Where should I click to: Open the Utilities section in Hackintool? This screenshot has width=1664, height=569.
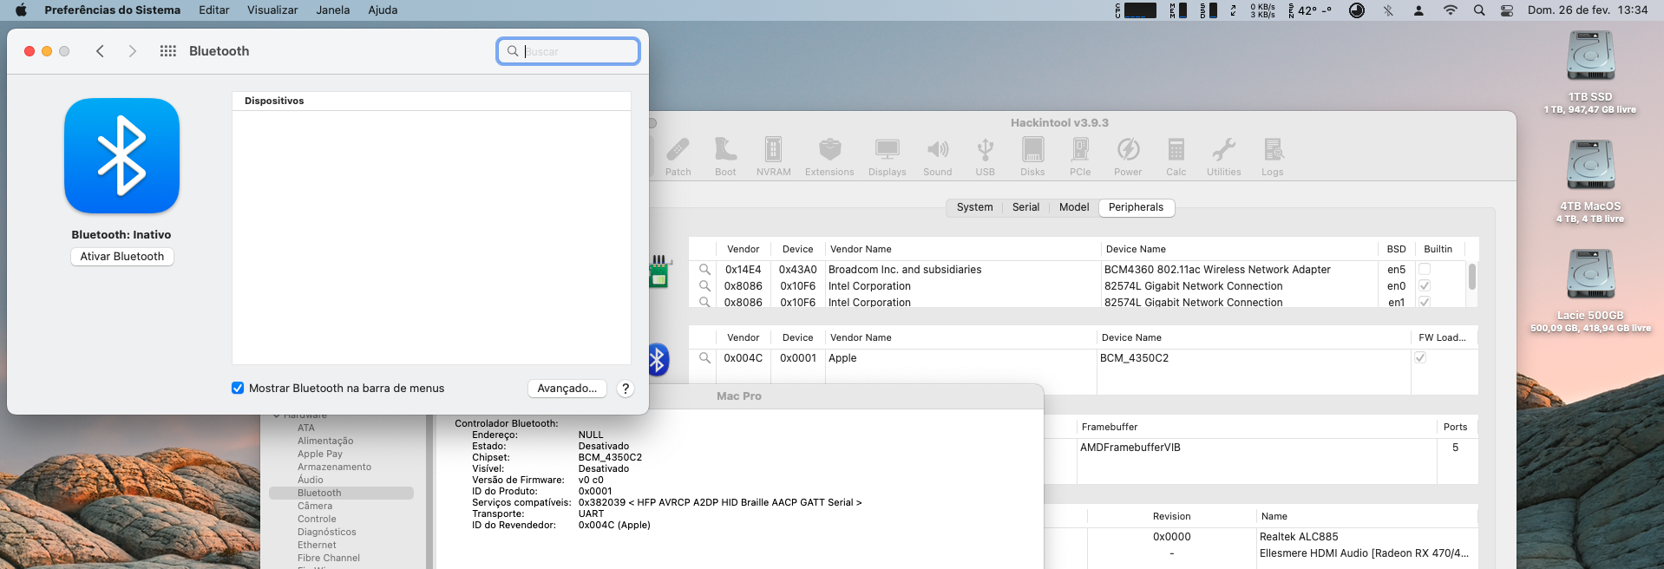tap(1223, 157)
